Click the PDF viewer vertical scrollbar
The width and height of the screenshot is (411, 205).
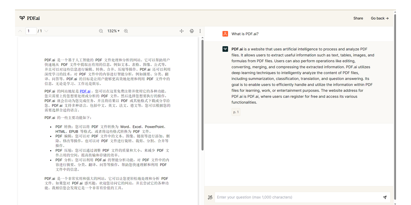[202, 95]
